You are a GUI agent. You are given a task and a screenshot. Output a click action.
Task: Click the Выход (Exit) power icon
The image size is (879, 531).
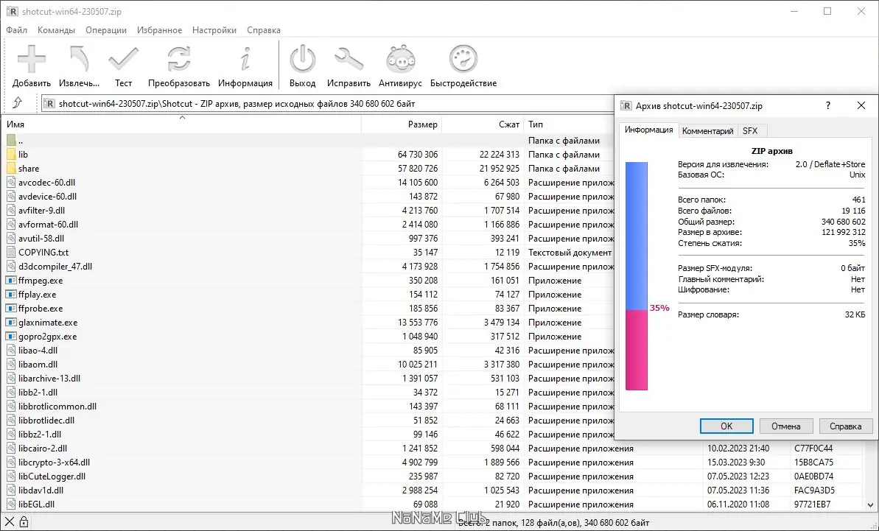click(x=302, y=59)
